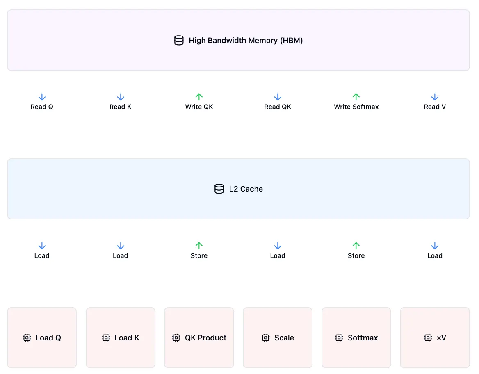The width and height of the screenshot is (479, 374).
Task: Click the green arrow above first Store label
Action: (x=199, y=246)
